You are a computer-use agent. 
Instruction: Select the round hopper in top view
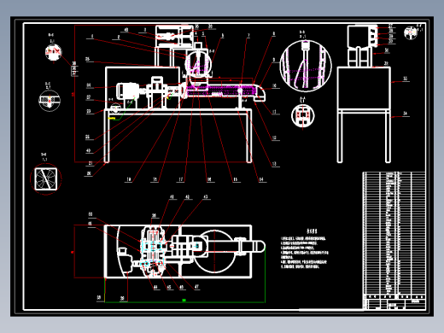click(x=214, y=252)
